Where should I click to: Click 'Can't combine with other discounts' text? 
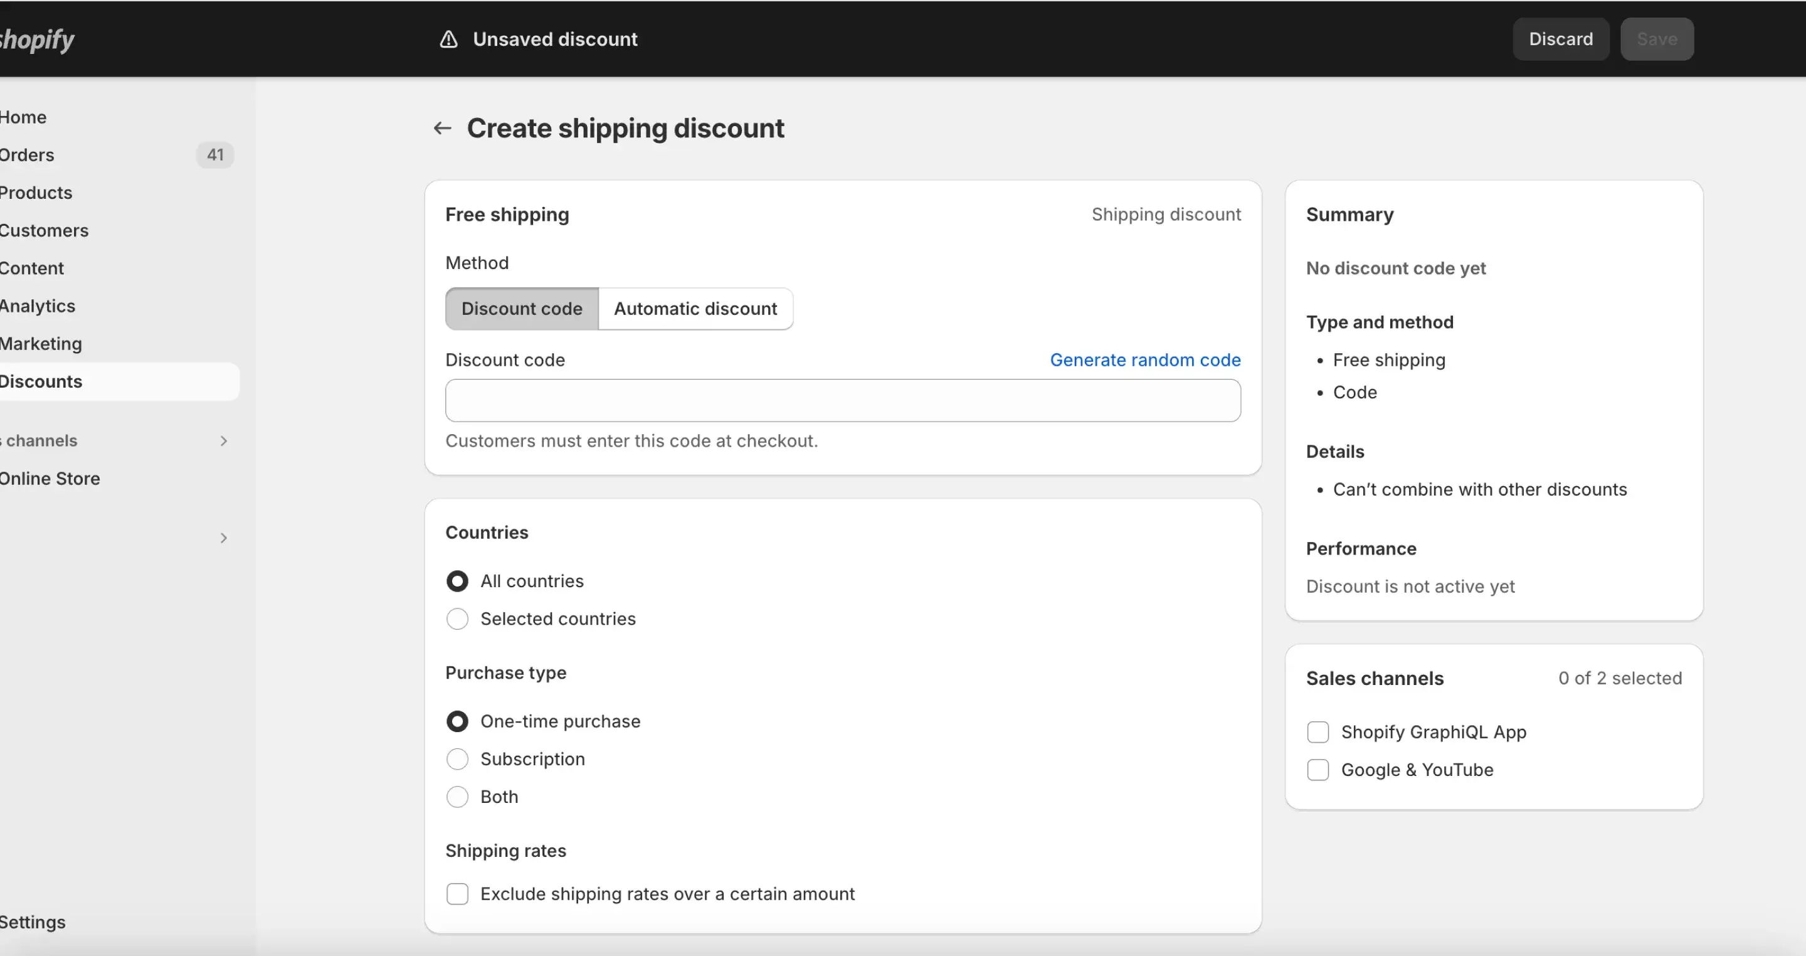click(x=1479, y=489)
